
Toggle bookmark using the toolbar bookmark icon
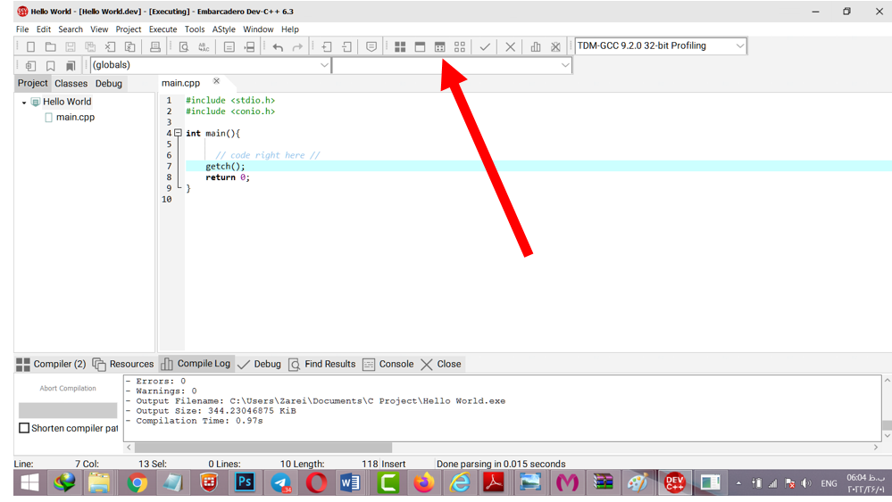(51, 66)
